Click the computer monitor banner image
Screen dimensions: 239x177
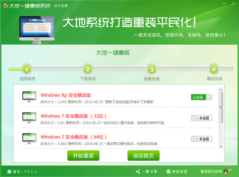coord(37,30)
